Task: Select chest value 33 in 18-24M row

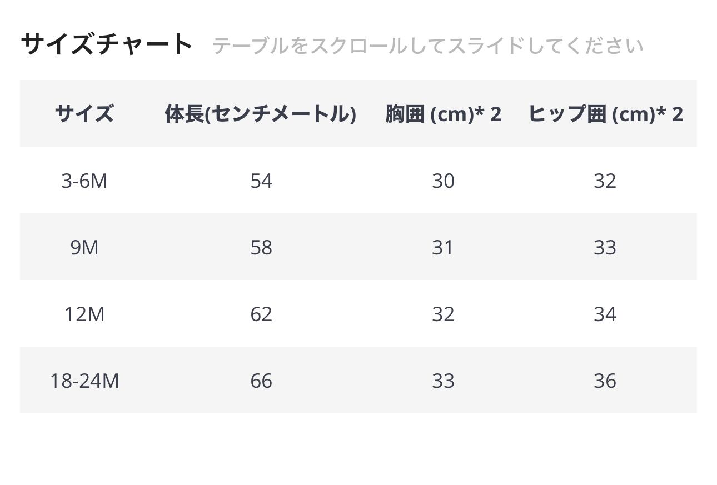Action: point(443,381)
